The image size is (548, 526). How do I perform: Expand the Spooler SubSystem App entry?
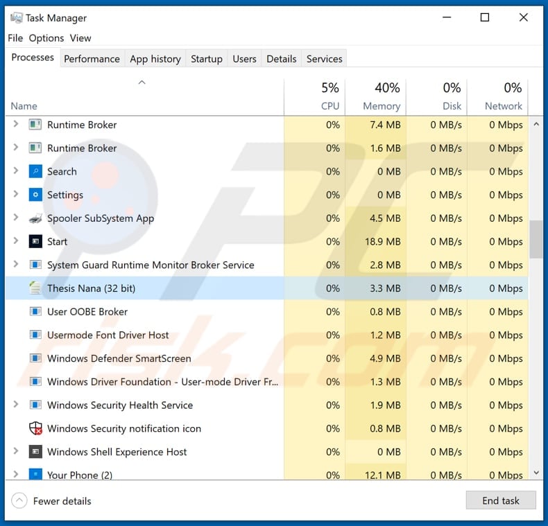(15, 218)
